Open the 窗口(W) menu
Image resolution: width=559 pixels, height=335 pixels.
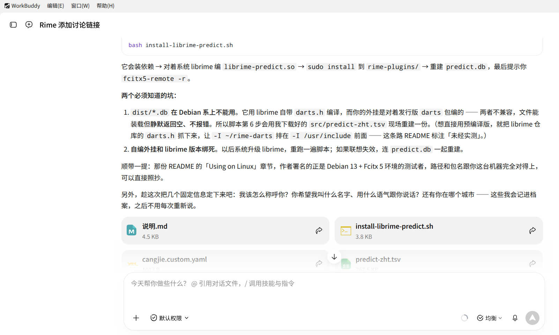pyautogui.click(x=80, y=6)
